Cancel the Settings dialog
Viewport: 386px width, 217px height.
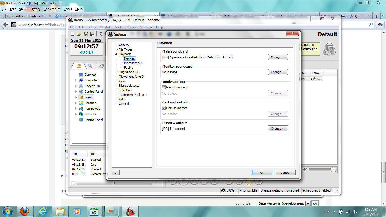point(285,173)
